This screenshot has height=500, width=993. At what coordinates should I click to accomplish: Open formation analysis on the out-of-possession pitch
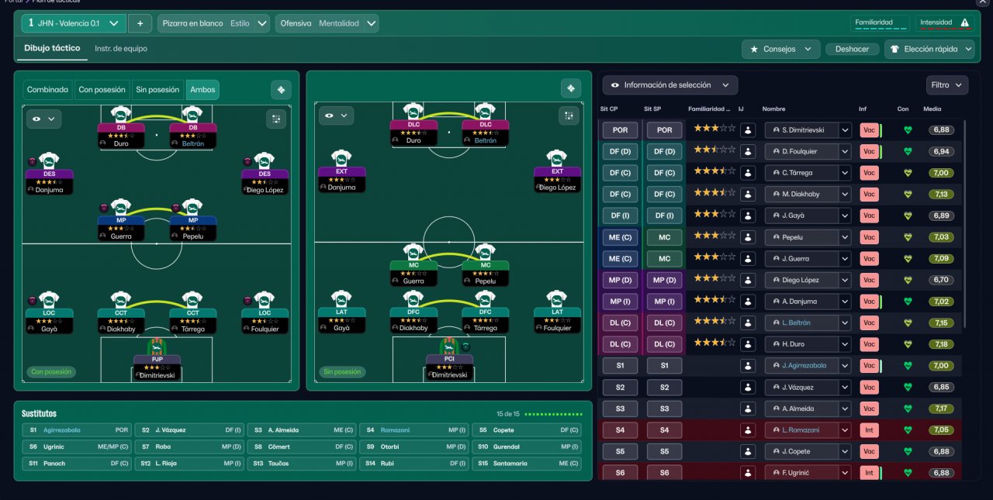coord(571,88)
